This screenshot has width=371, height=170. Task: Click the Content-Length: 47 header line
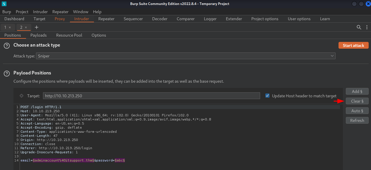point(39,136)
